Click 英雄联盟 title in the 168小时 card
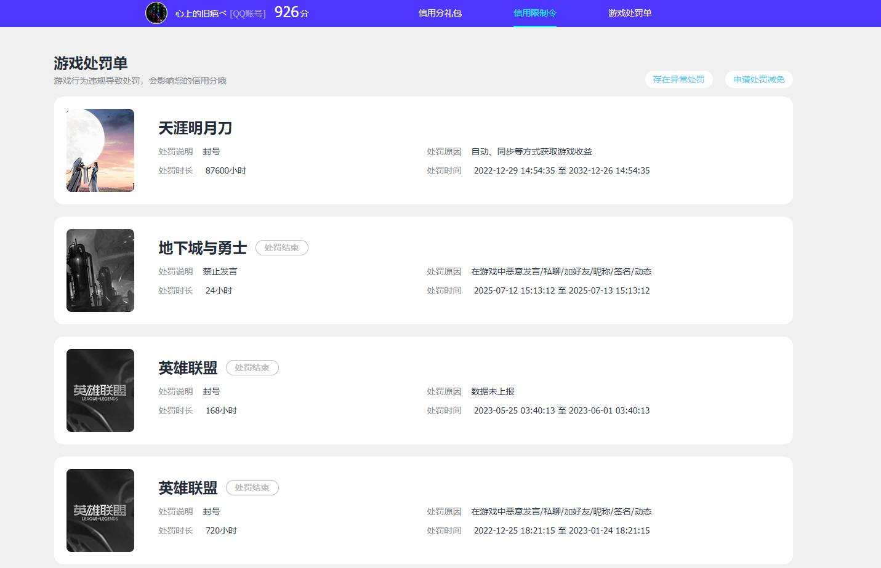This screenshot has width=881, height=568. 188,368
